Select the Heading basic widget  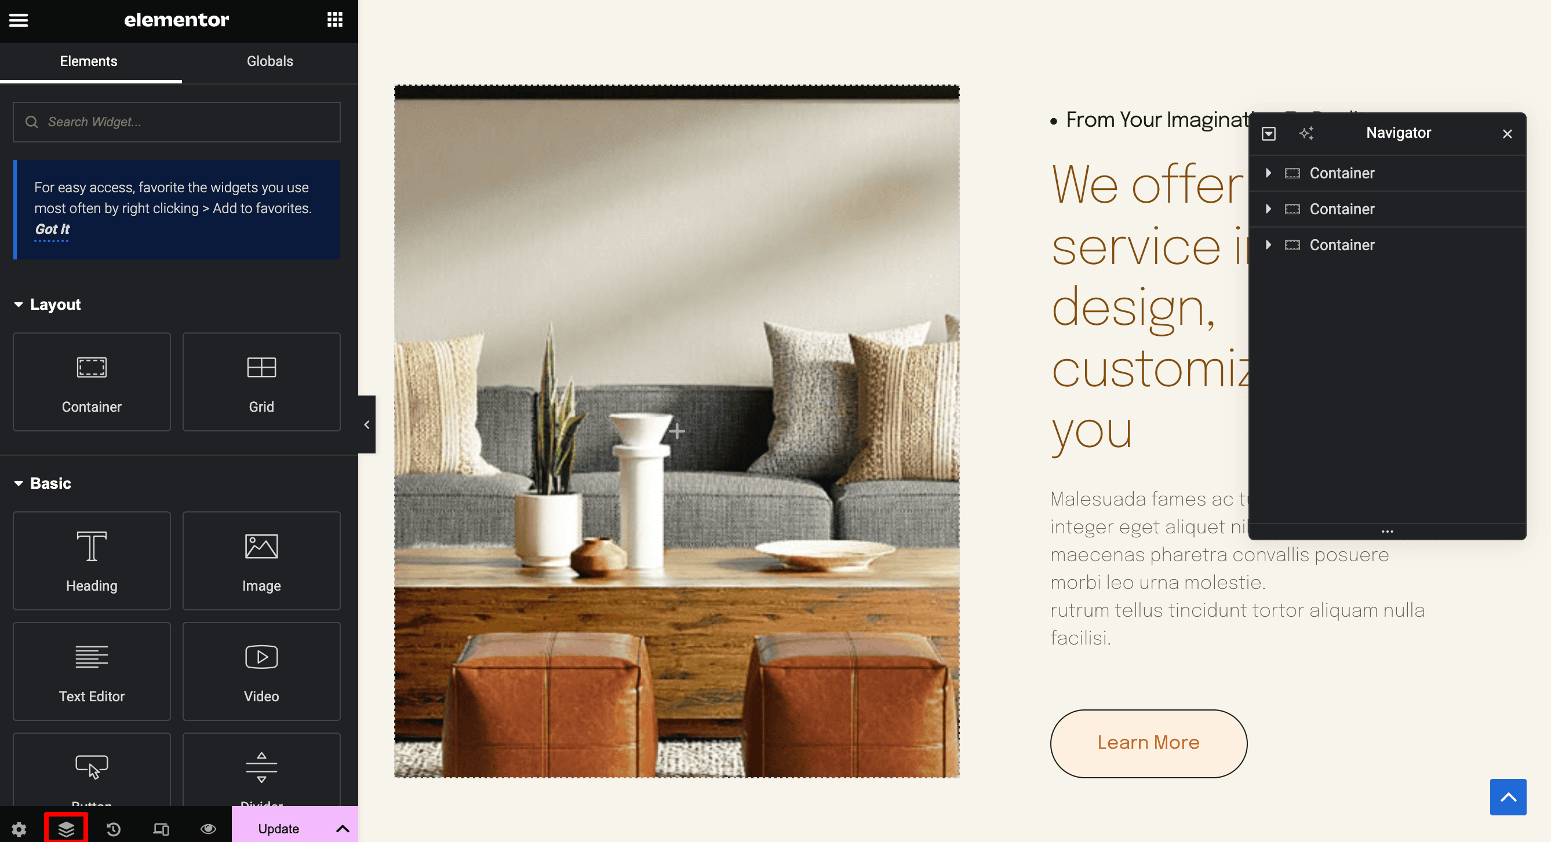click(x=92, y=560)
